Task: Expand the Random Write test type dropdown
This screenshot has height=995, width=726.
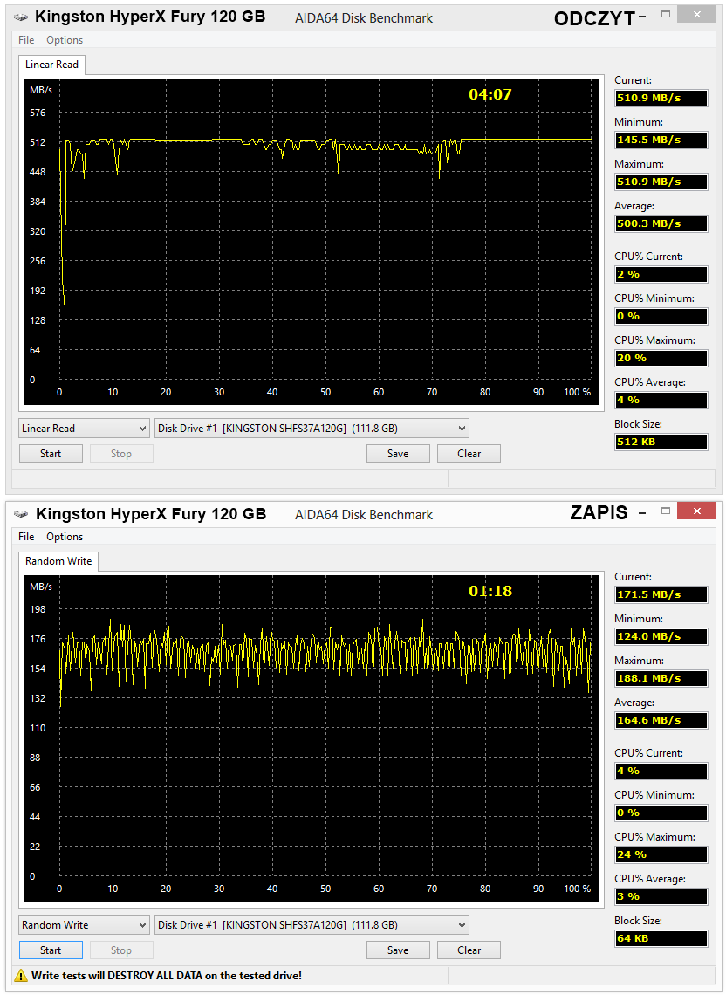Action: (x=85, y=925)
